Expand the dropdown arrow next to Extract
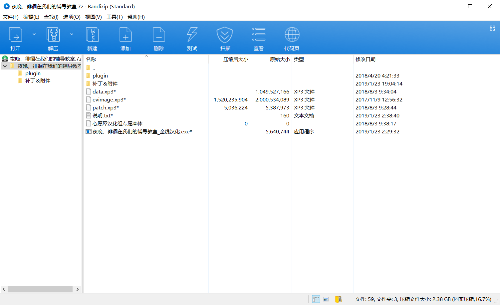This screenshot has height=305, width=500. point(72,34)
